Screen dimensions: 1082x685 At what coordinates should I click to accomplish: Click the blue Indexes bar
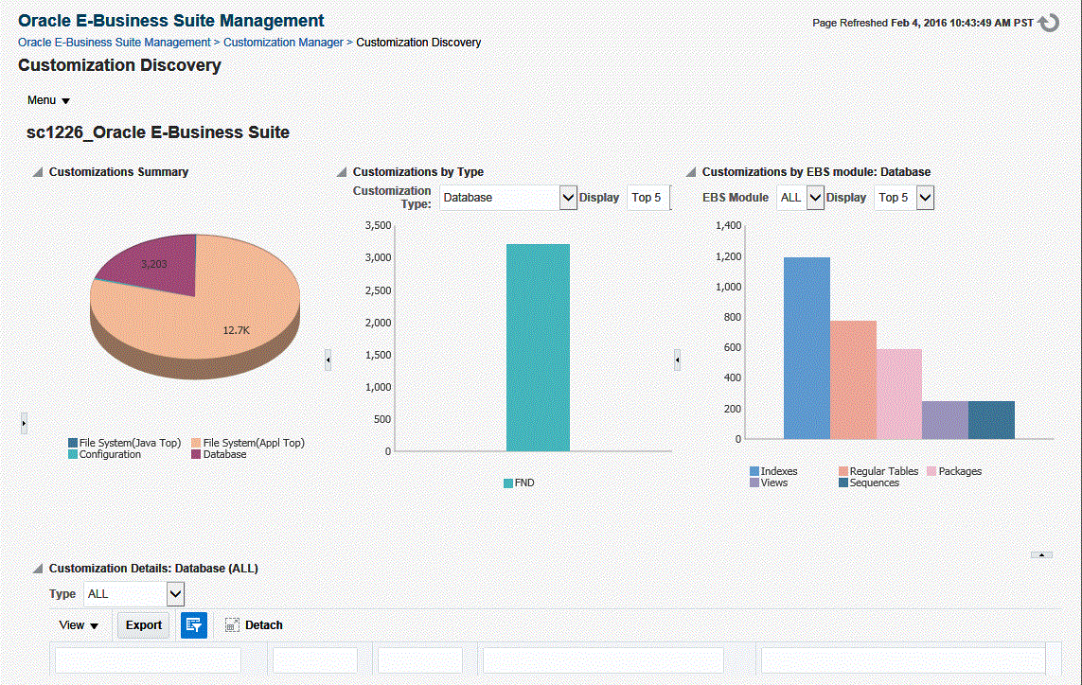(807, 348)
